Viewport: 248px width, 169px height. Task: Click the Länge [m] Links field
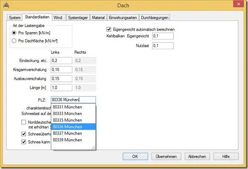pyautogui.click(x=61, y=87)
